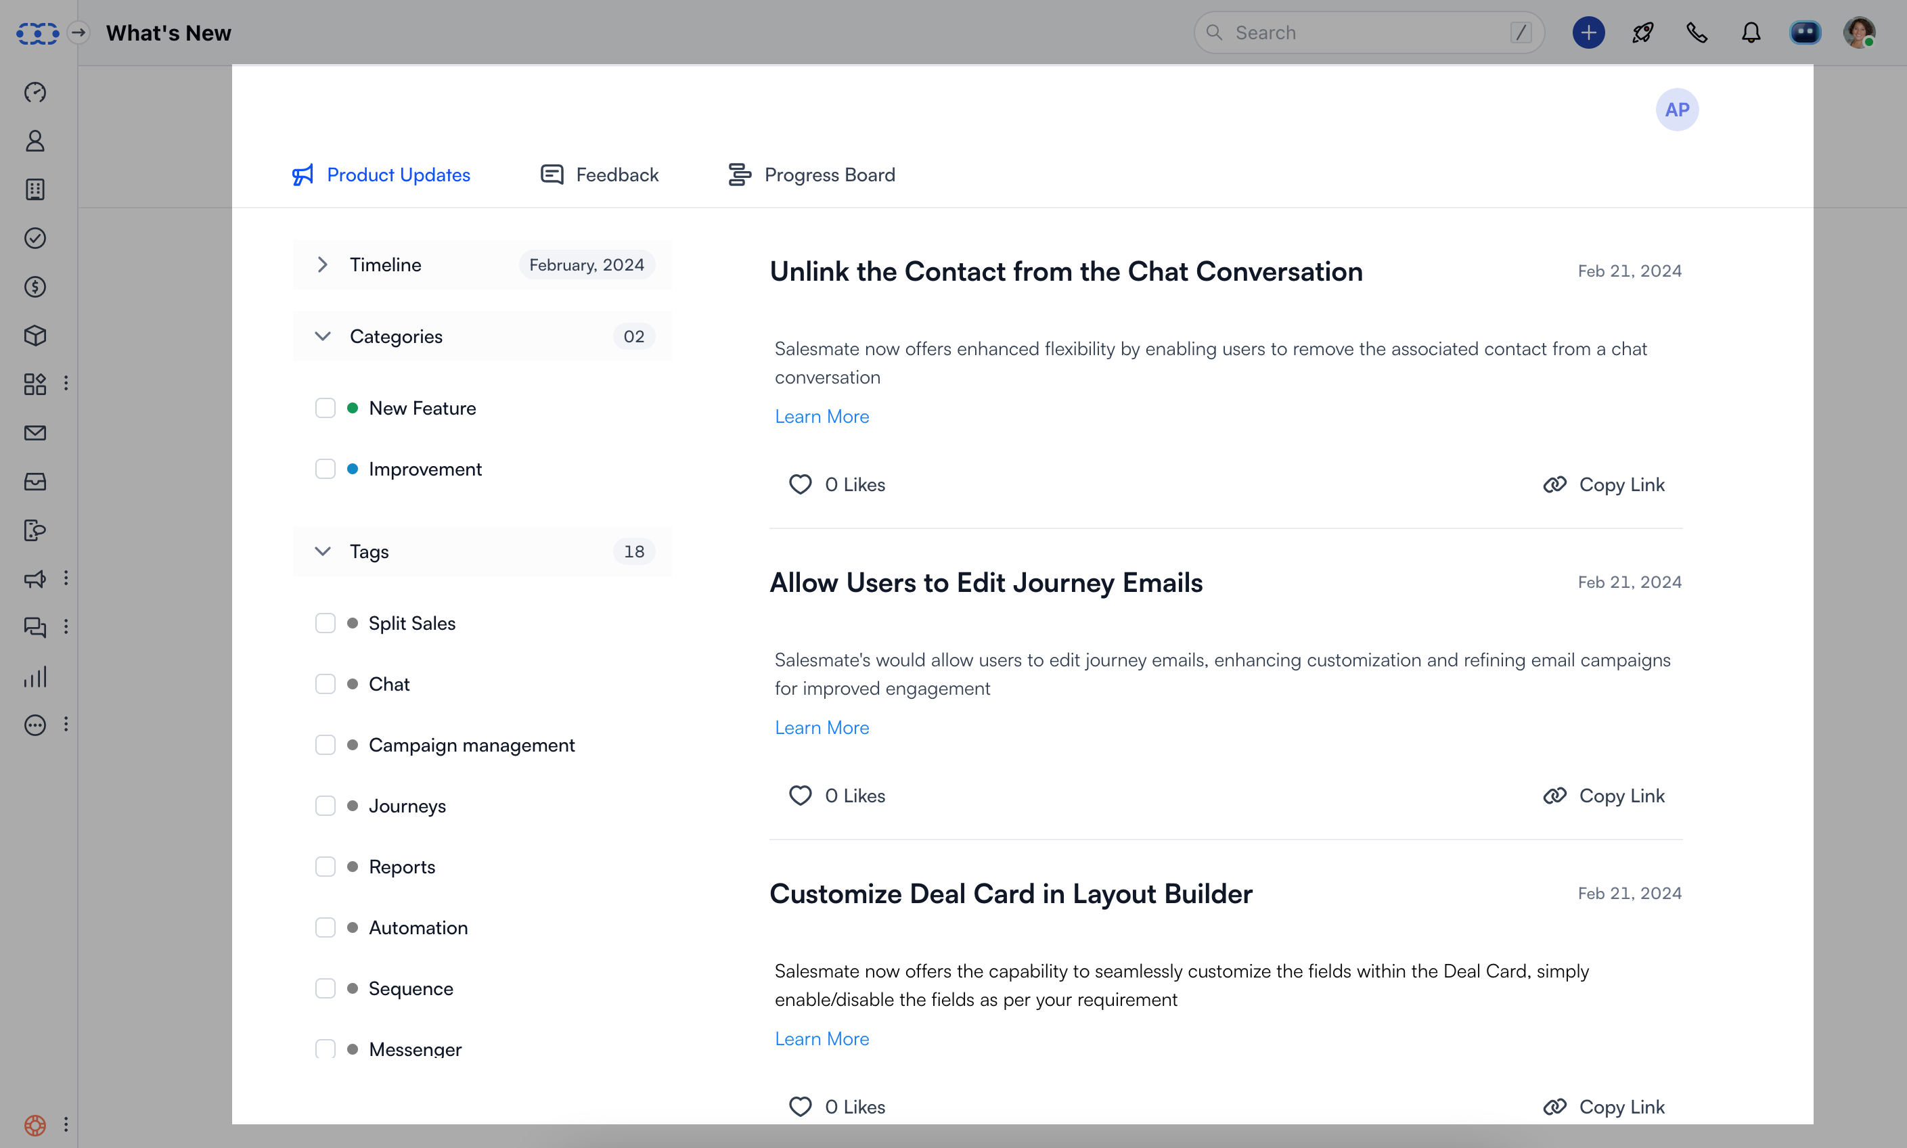Open the circled ellipsis three-dot menu
1907x1148 pixels.
point(66,724)
